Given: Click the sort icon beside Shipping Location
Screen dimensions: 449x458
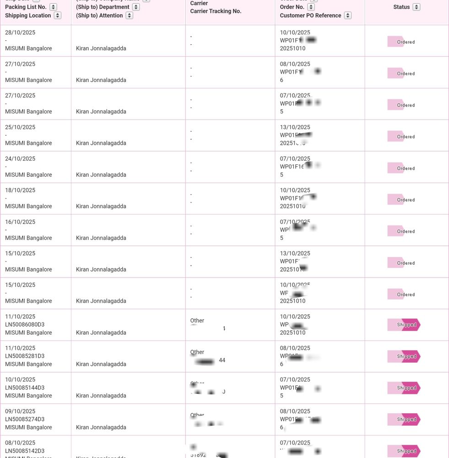Looking at the screenshot, I should tap(58, 15).
